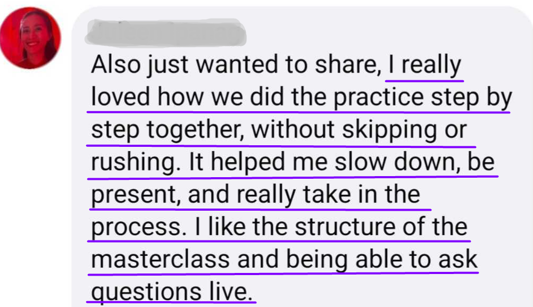This screenshot has width=533, height=307.
Task: Click the words 'loved how we did'
Action: point(188,96)
